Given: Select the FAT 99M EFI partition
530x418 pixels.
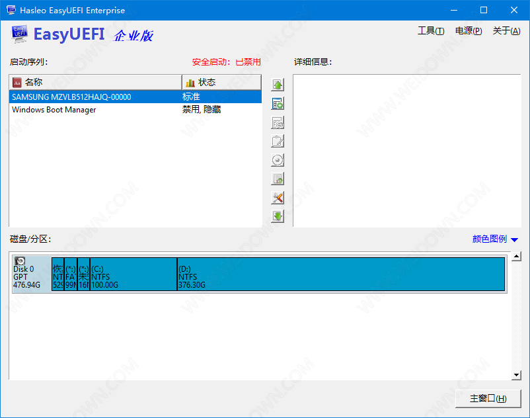Looking at the screenshot, I should click(71, 274).
